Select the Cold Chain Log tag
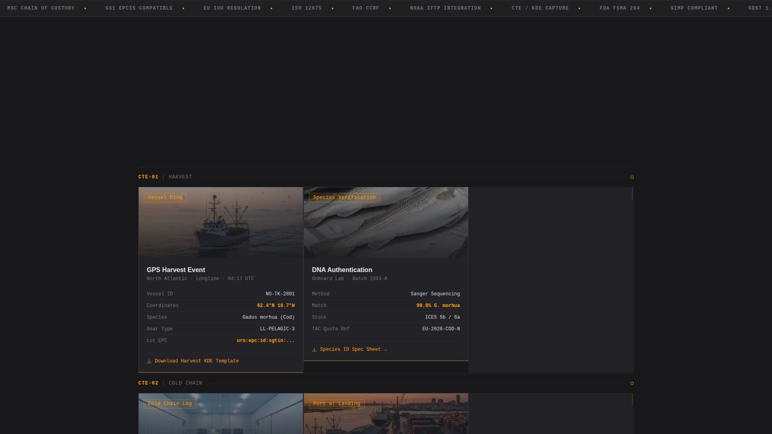772x434 pixels. click(x=170, y=403)
